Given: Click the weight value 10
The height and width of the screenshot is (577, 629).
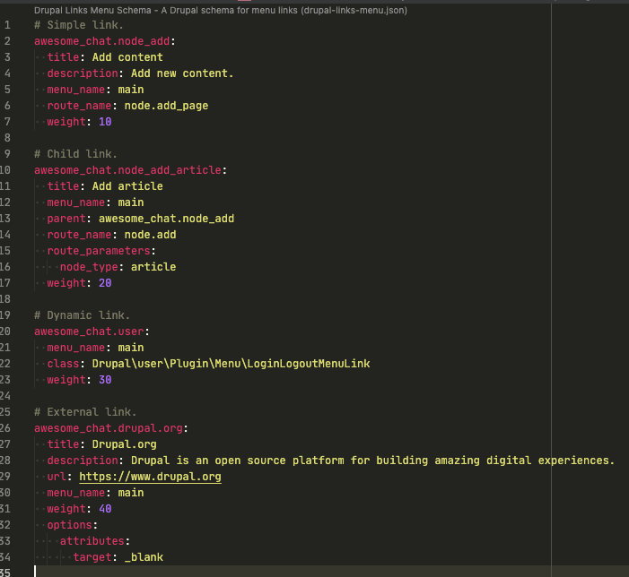Looking at the screenshot, I should pyautogui.click(x=105, y=122).
